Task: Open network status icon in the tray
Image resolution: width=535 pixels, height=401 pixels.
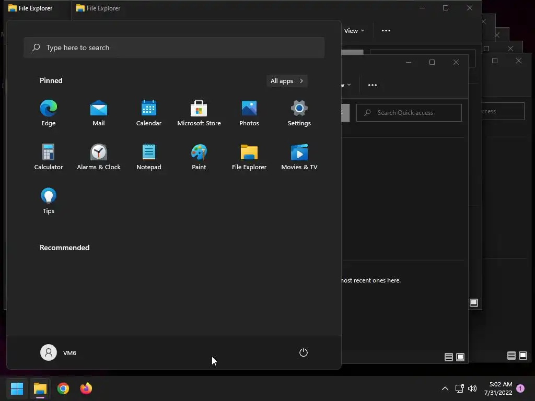Action: coord(460,388)
